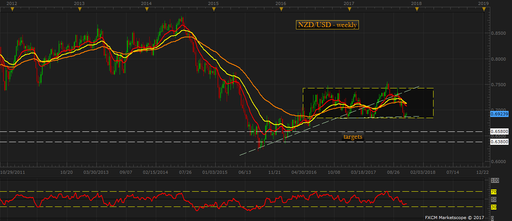Select the NZD/USD - weekly title label
The image size is (512, 221).
coord(327,25)
